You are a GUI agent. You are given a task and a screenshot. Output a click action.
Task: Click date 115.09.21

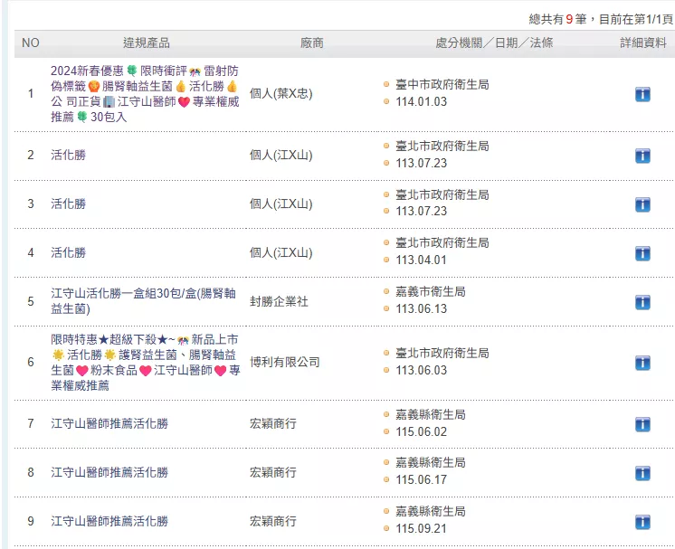[422, 529]
